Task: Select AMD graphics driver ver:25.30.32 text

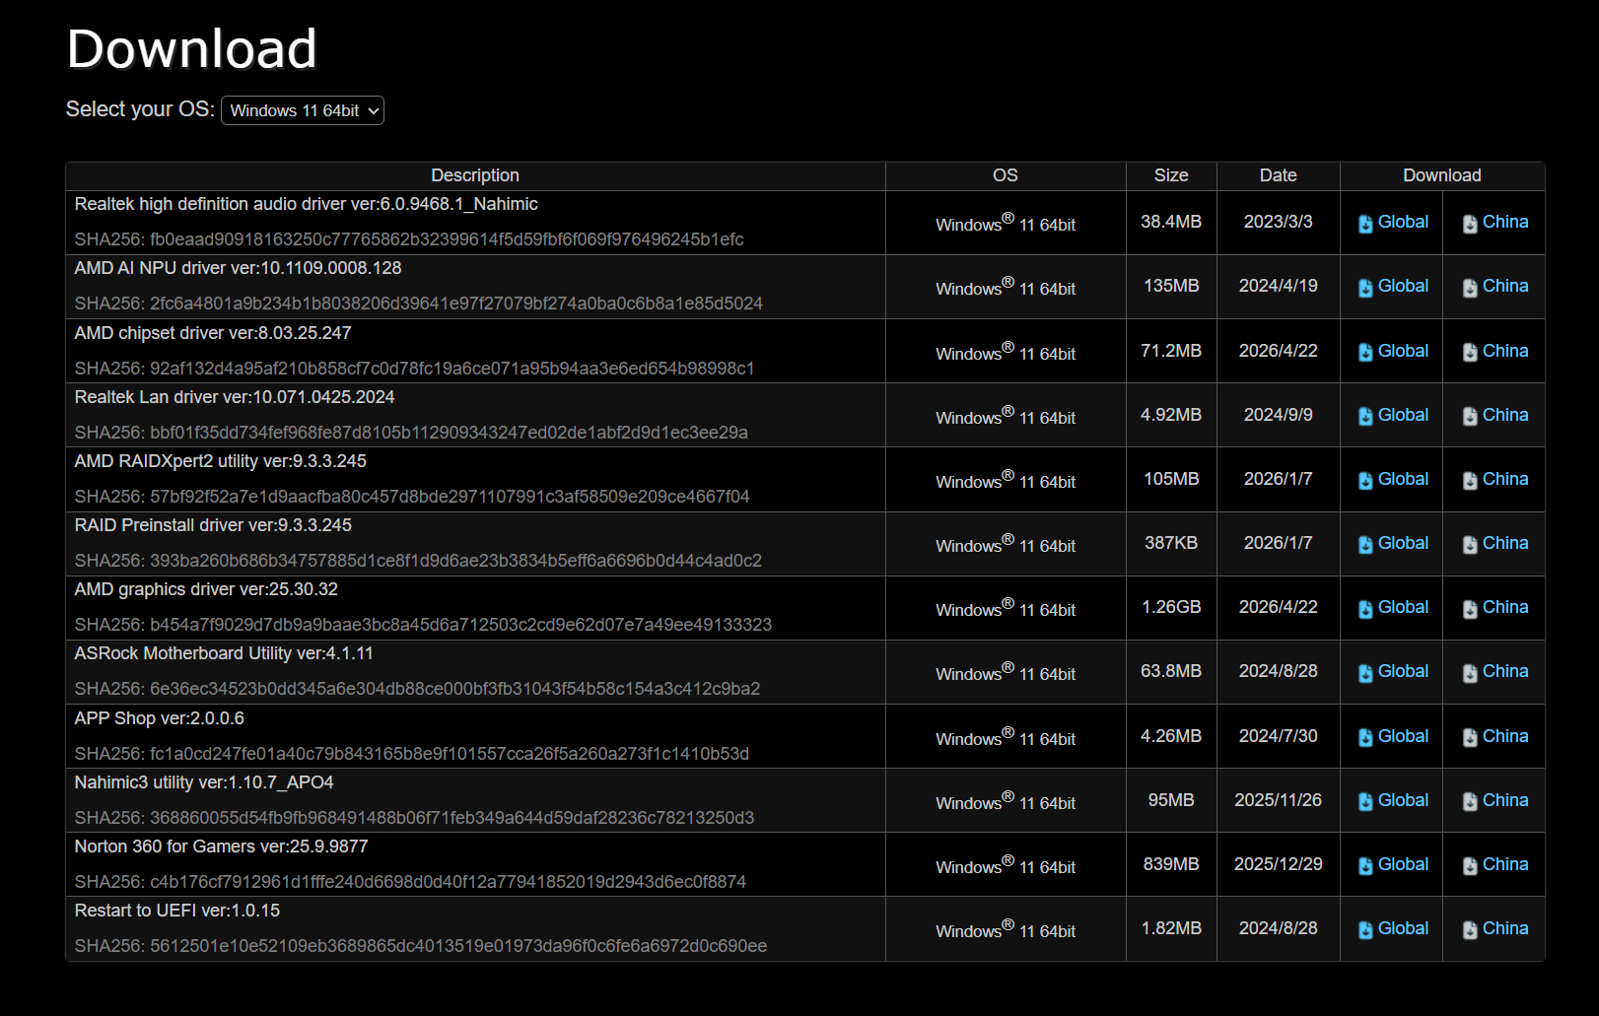Action: [x=206, y=589]
